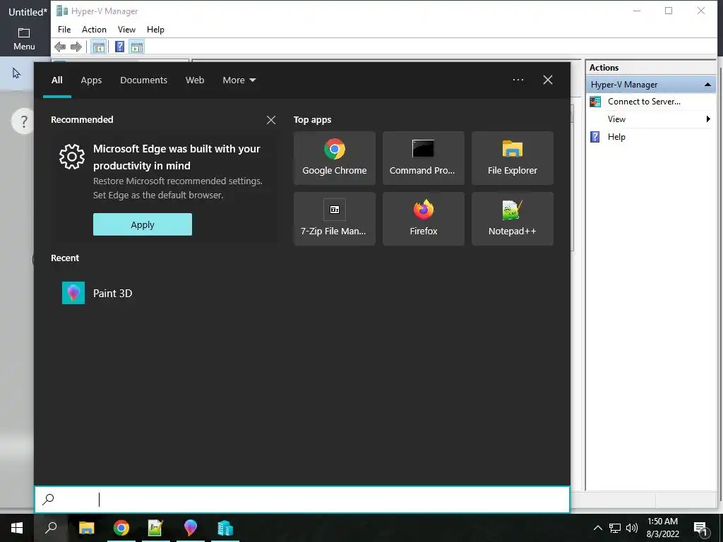The image size is (723, 542).
Task: Open the Help menu in menu bar
Action: click(x=155, y=30)
